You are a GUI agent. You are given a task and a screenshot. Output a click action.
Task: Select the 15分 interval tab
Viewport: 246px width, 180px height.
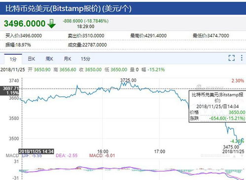(x=85, y=59)
